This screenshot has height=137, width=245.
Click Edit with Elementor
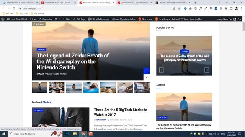click(x=99, y=19)
